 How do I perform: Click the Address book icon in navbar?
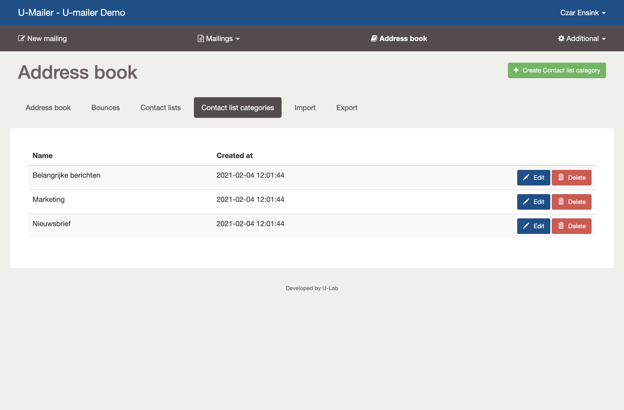[x=374, y=38]
